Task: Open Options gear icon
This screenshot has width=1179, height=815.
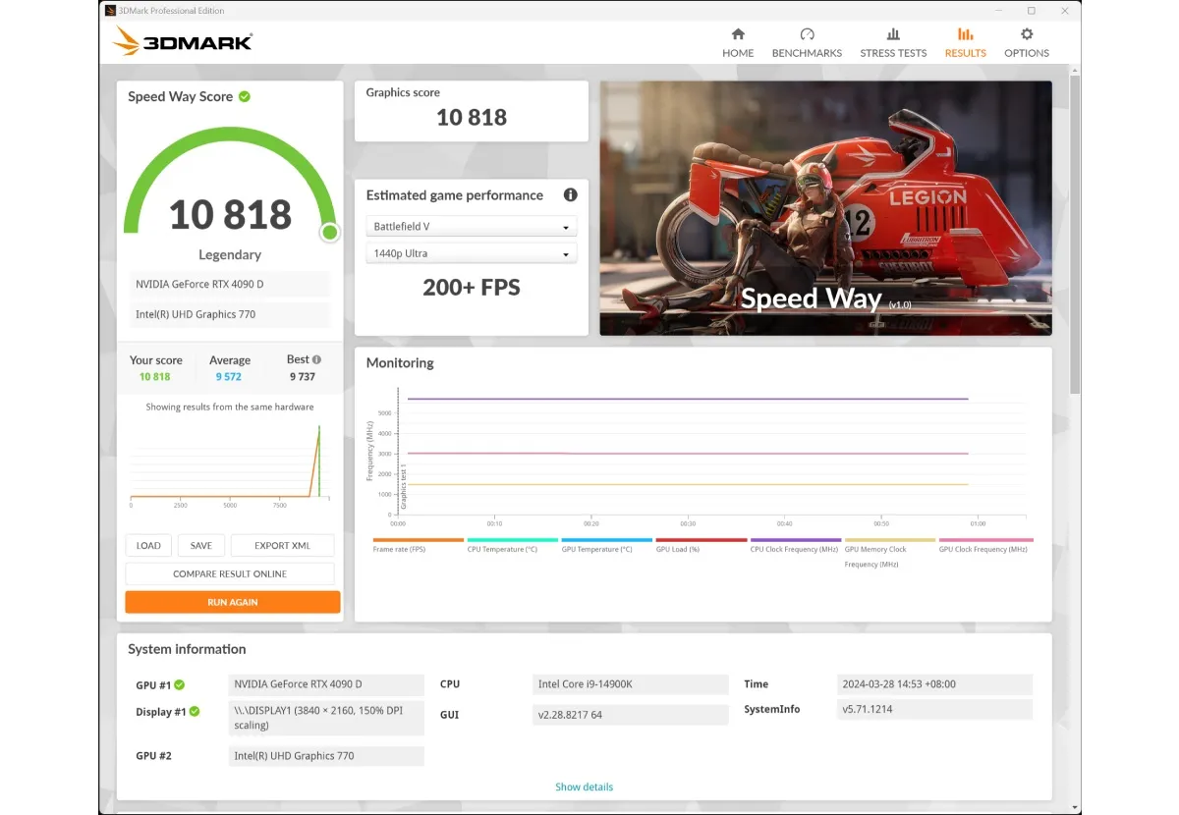Action: (x=1027, y=33)
